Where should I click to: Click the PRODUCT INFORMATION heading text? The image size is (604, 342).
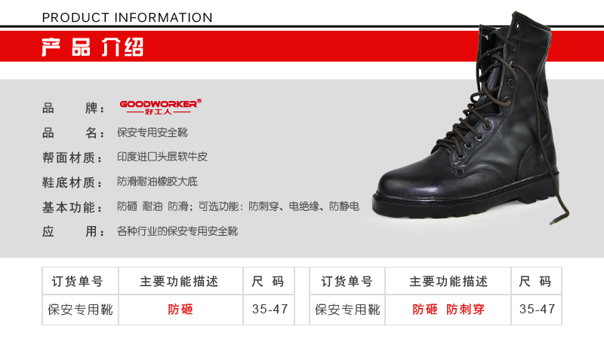[x=127, y=17]
